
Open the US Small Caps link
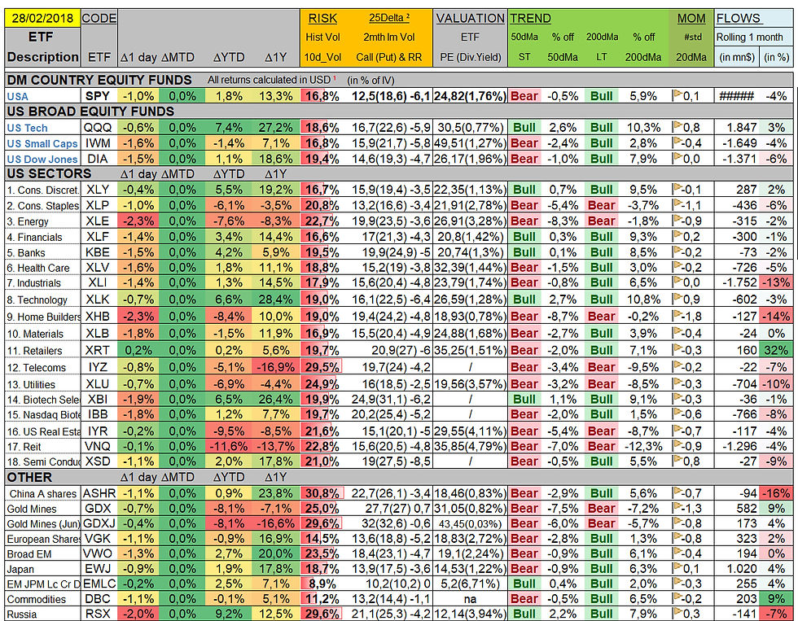(42, 143)
